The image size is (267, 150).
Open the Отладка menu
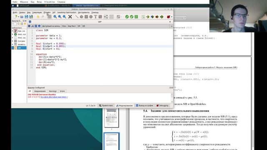[x=47, y=12]
